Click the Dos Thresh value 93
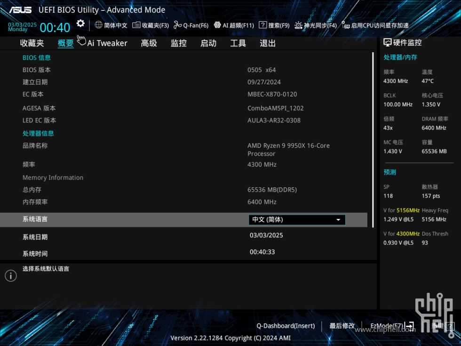 pyautogui.click(x=425, y=243)
